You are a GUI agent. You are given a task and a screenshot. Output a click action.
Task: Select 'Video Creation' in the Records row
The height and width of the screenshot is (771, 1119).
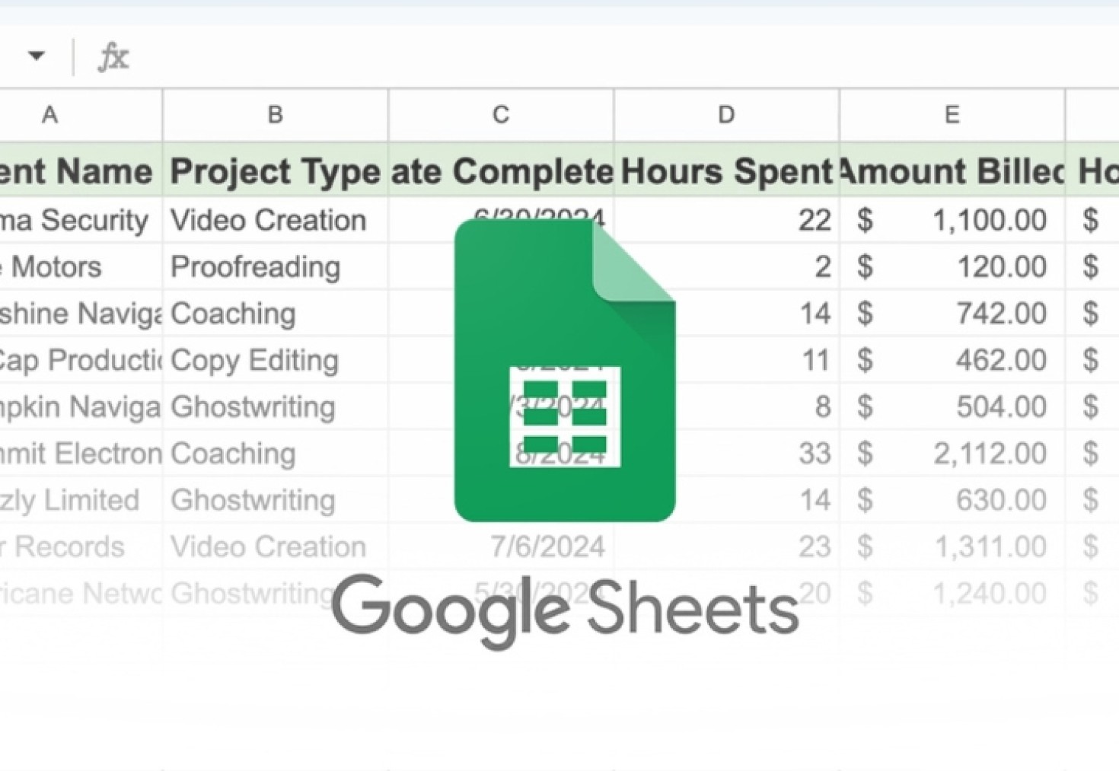click(x=275, y=546)
